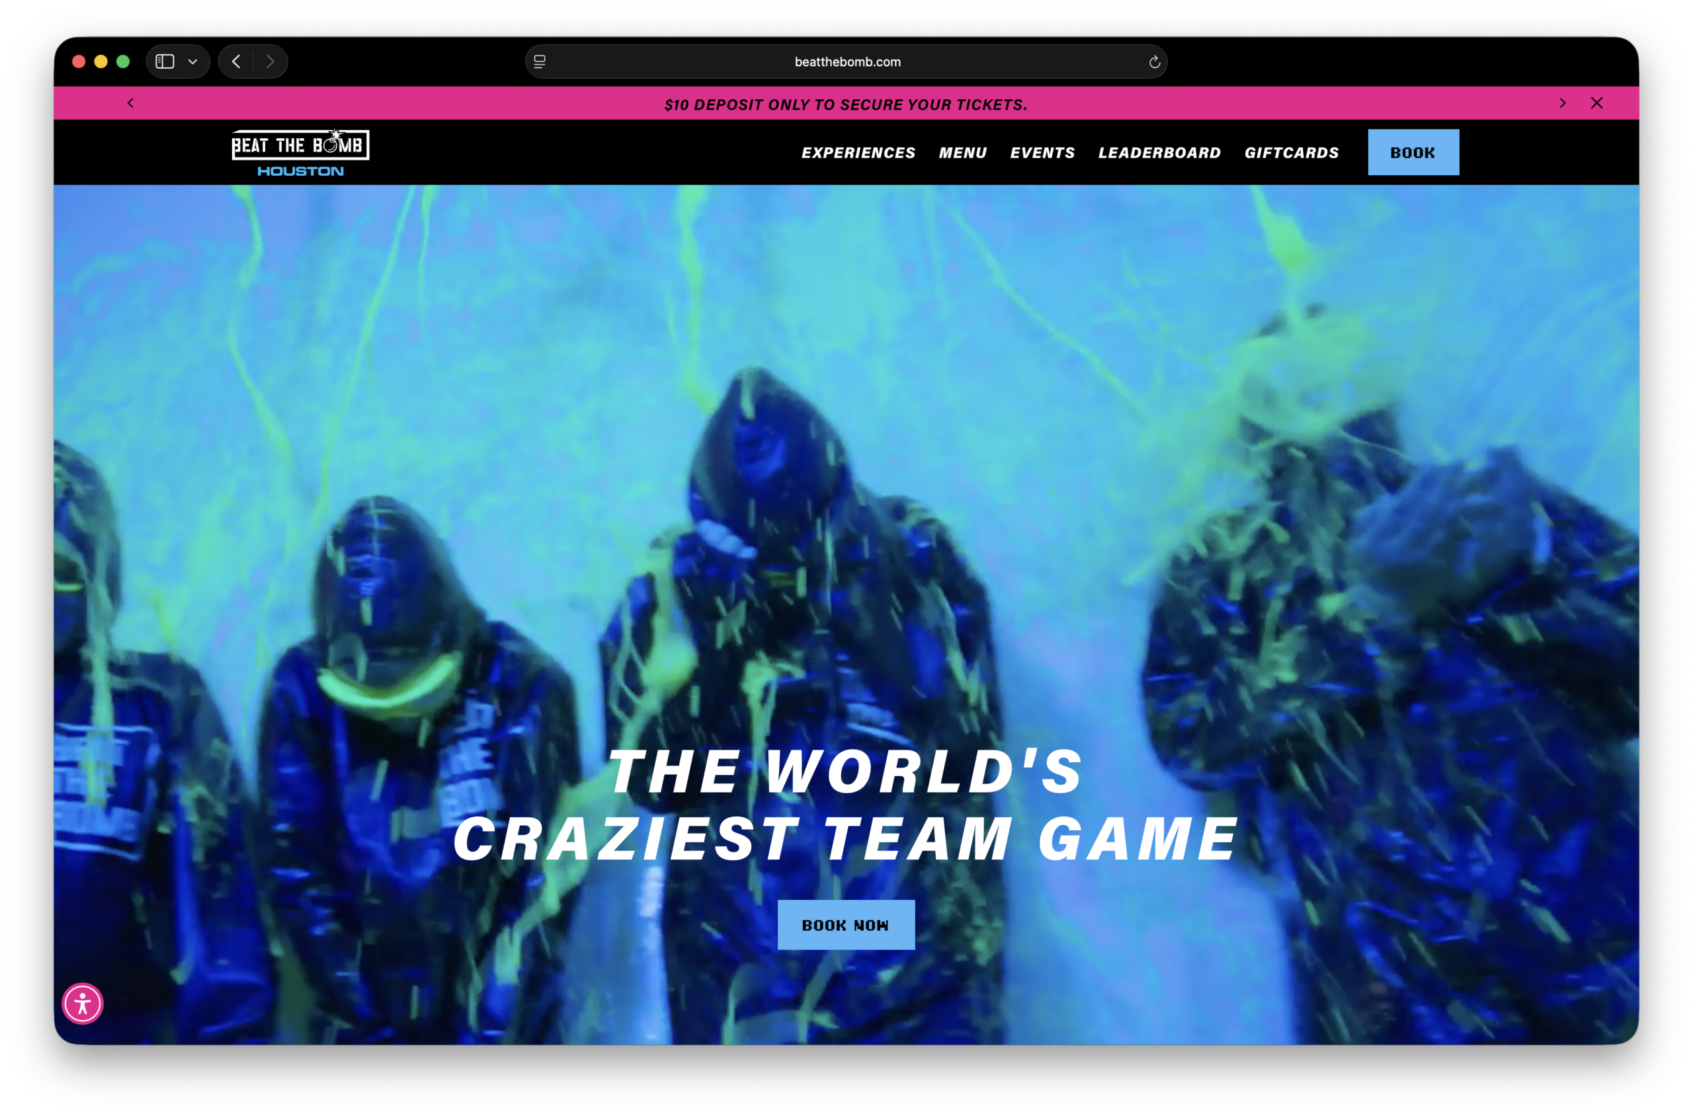Open the Leaderboard page
1693x1116 pixels.
pos(1159,153)
